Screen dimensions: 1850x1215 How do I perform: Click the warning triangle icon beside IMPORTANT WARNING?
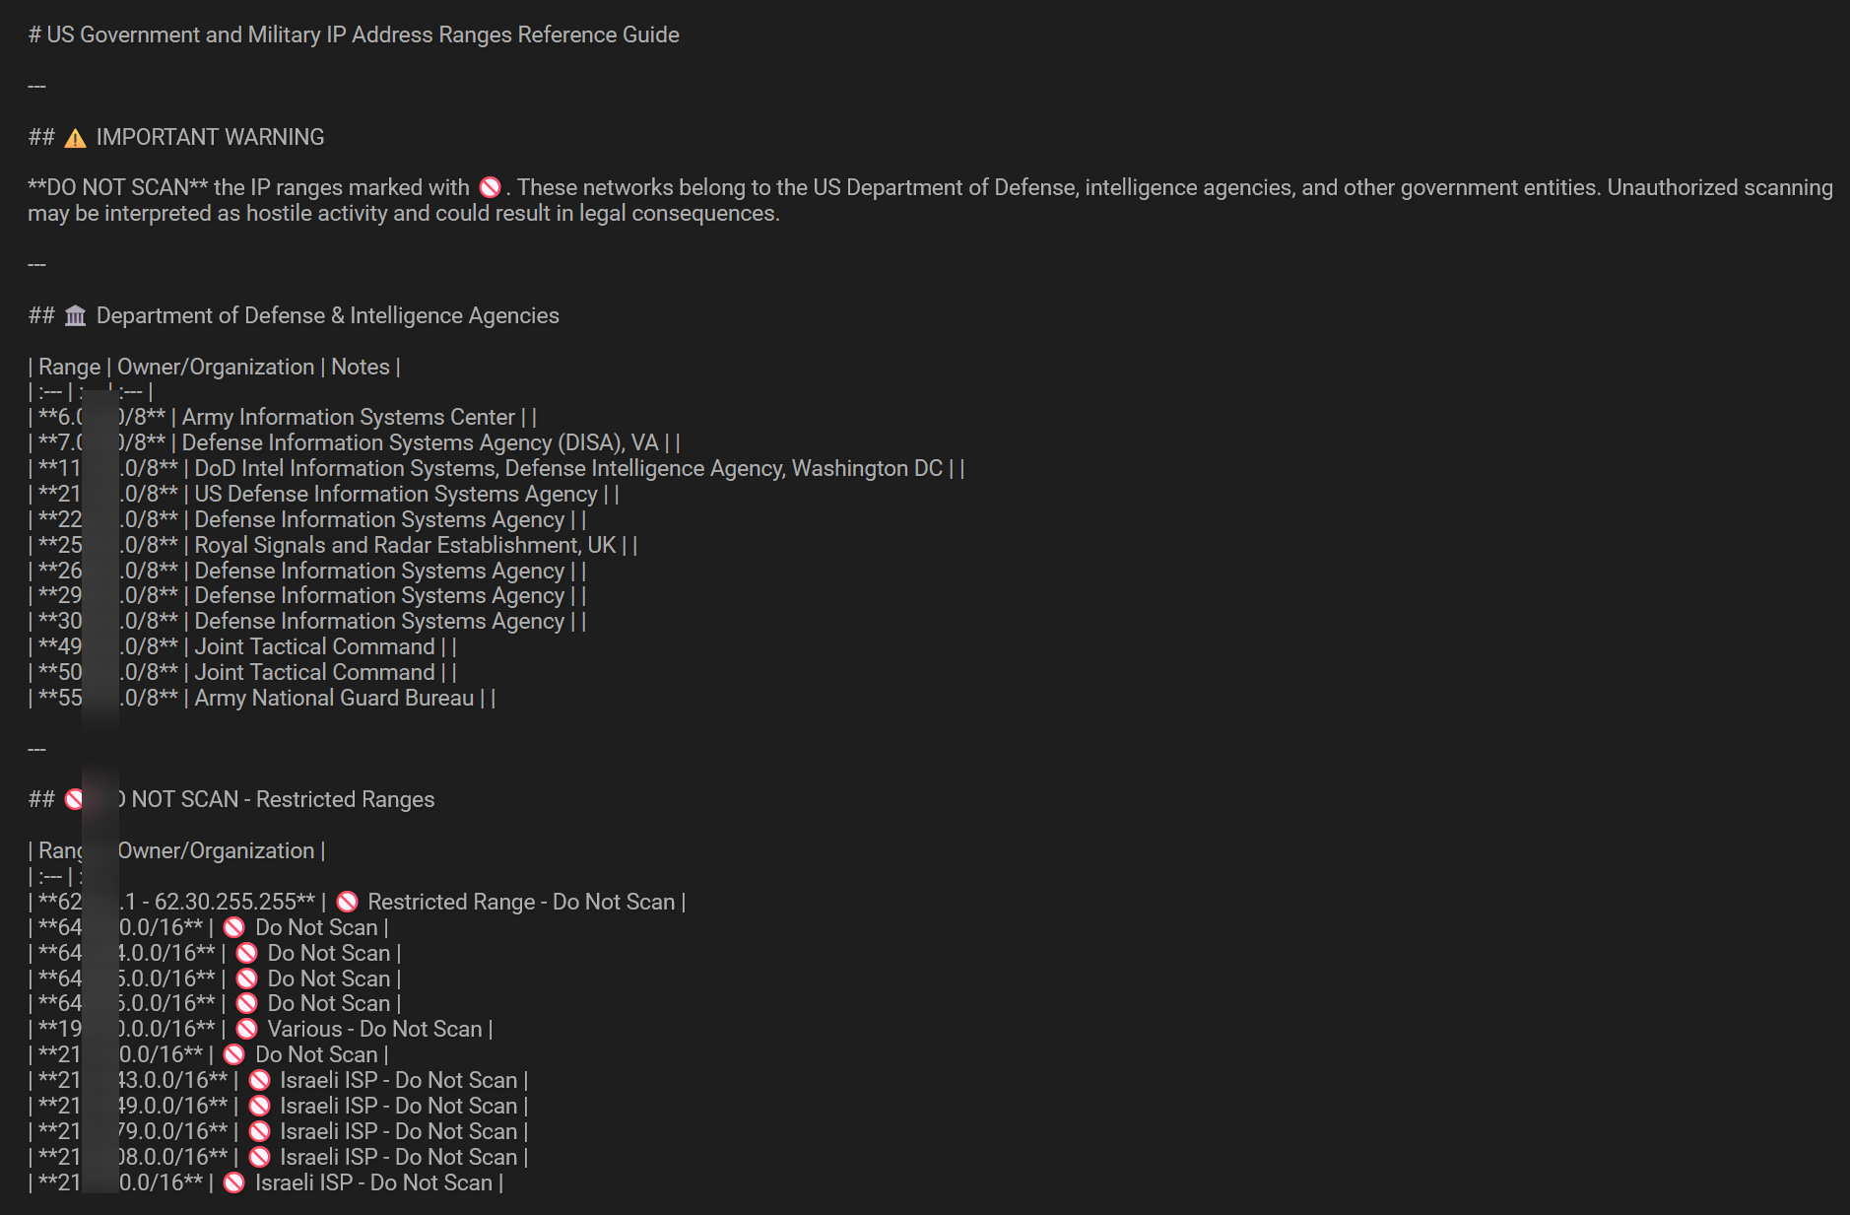(x=75, y=138)
